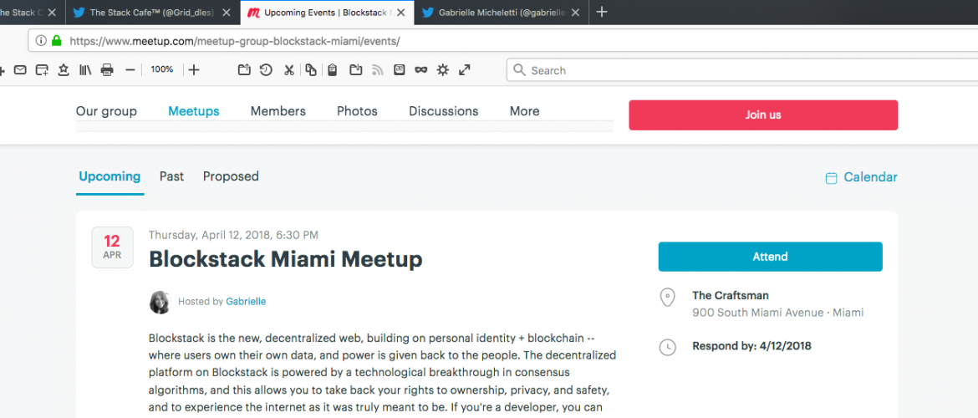This screenshot has height=418, width=978.
Task: Click the zoom in plus button
Action: tap(194, 70)
